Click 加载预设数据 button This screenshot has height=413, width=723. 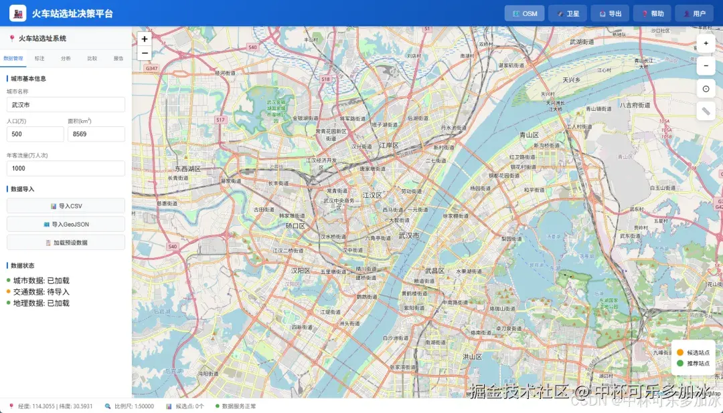tap(66, 243)
